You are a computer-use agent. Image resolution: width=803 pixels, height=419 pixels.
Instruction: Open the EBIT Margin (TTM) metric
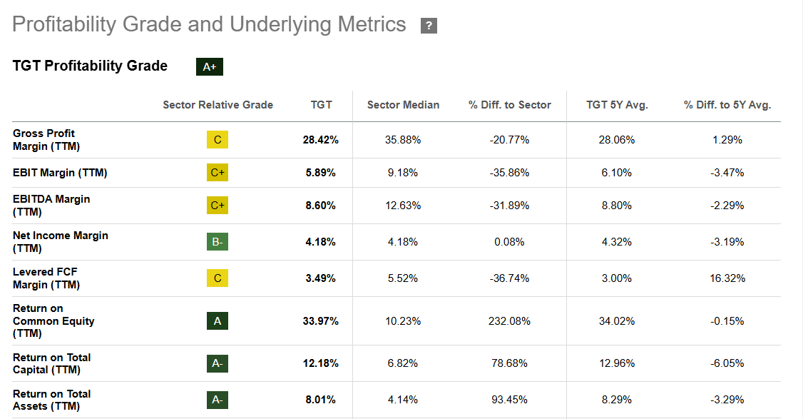coord(60,173)
